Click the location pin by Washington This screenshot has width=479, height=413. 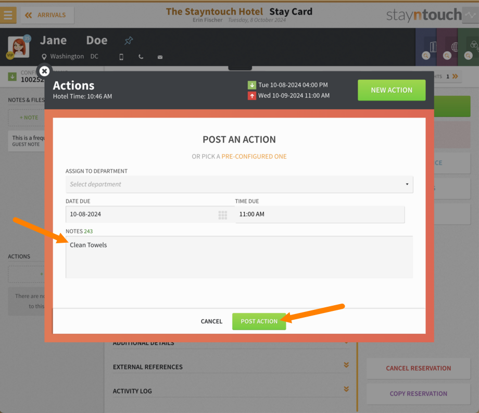click(44, 57)
